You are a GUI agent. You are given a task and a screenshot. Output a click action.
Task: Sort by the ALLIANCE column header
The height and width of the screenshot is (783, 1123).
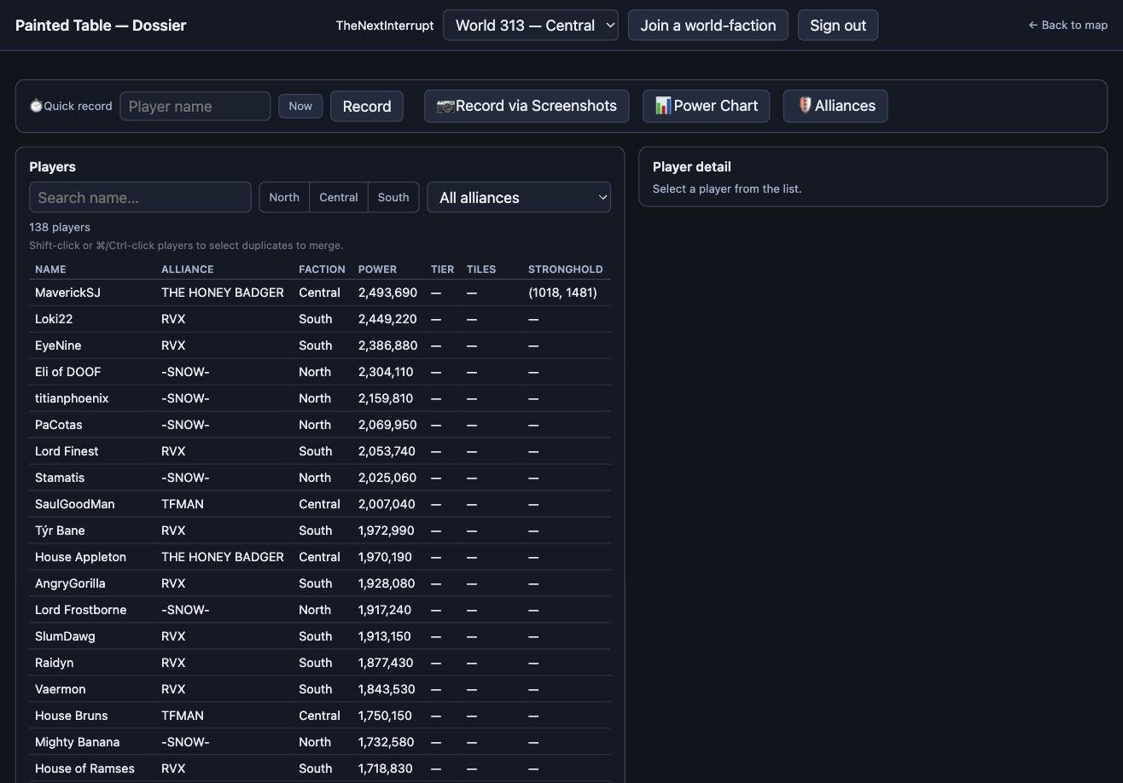tap(188, 269)
